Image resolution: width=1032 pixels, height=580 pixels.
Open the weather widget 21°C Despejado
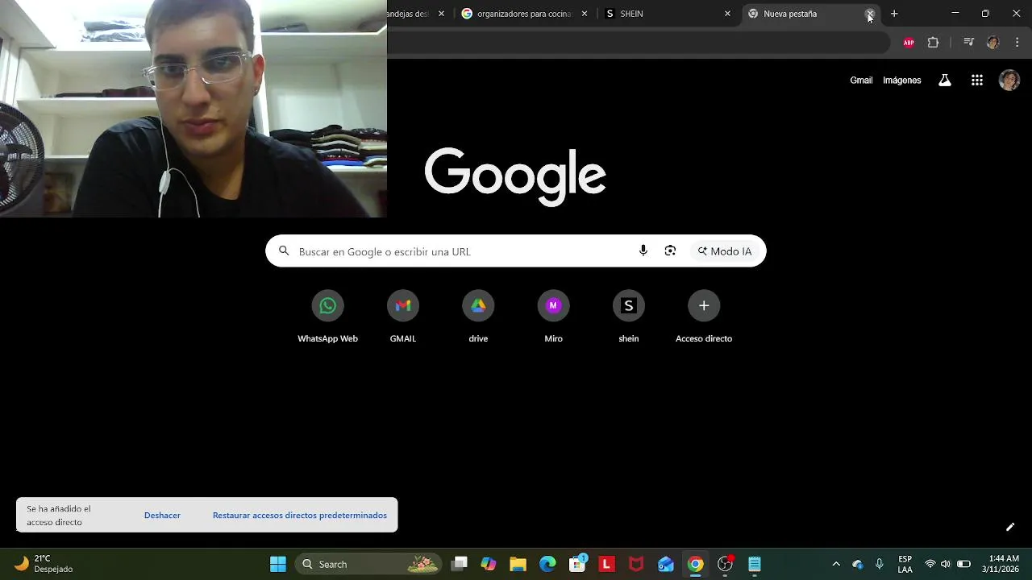[x=44, y=564]
